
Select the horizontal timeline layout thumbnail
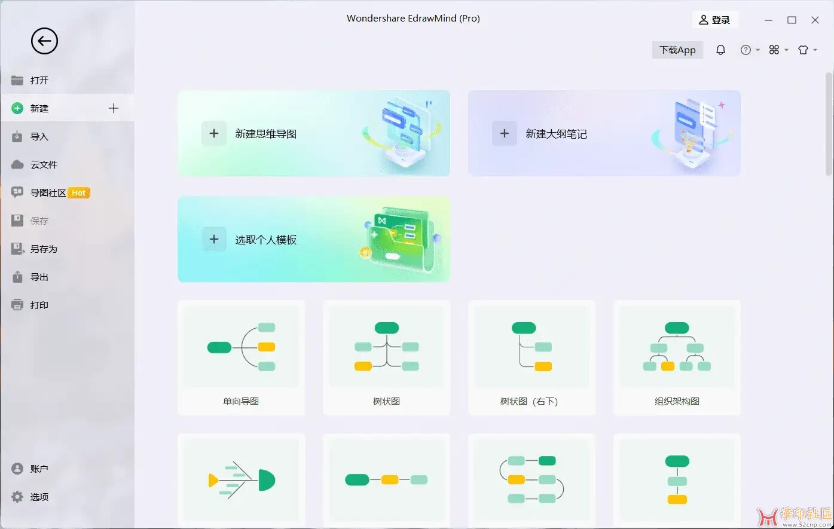tap(387, 481)
